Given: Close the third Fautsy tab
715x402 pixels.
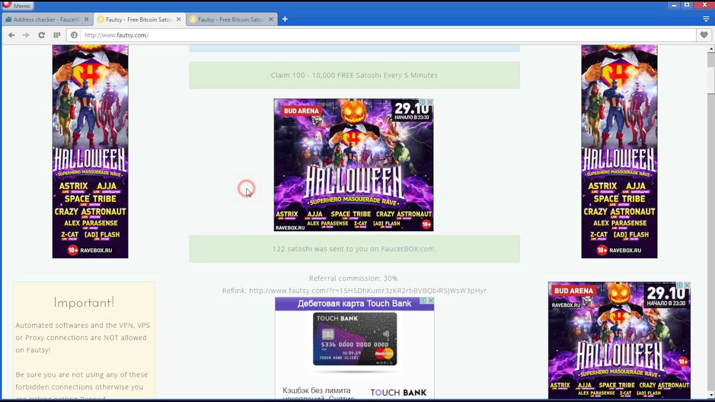Looking at the screenshot, I should click(271, 19).
